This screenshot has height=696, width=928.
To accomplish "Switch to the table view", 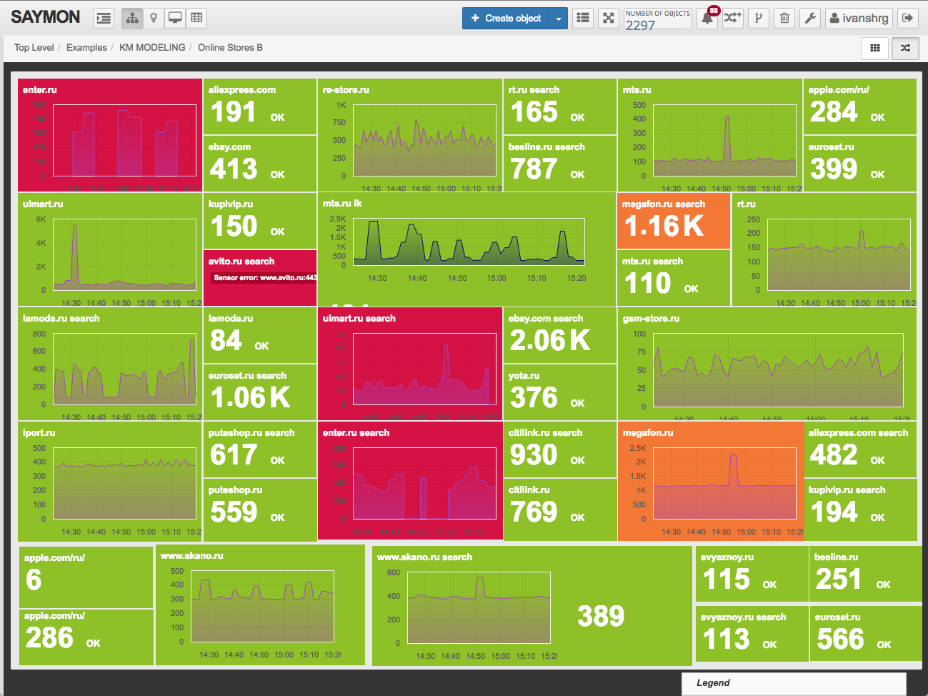I will 196,19.
